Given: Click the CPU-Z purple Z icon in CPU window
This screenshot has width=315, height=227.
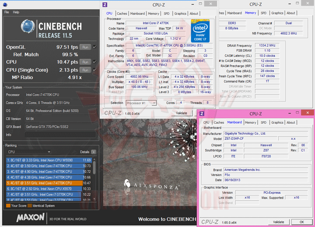Looking at the screenshot, I should coord(105,5).
